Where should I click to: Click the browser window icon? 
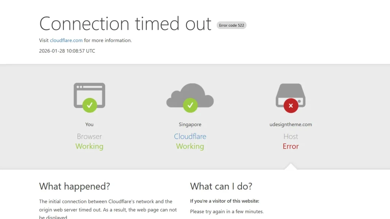click(x=89, y=94)
